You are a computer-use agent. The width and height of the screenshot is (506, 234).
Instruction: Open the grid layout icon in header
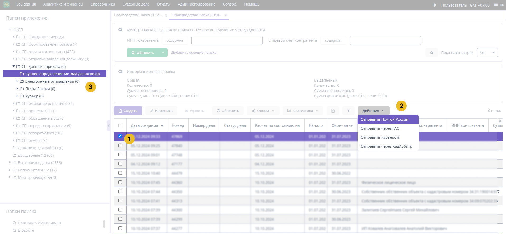point(496,5)
